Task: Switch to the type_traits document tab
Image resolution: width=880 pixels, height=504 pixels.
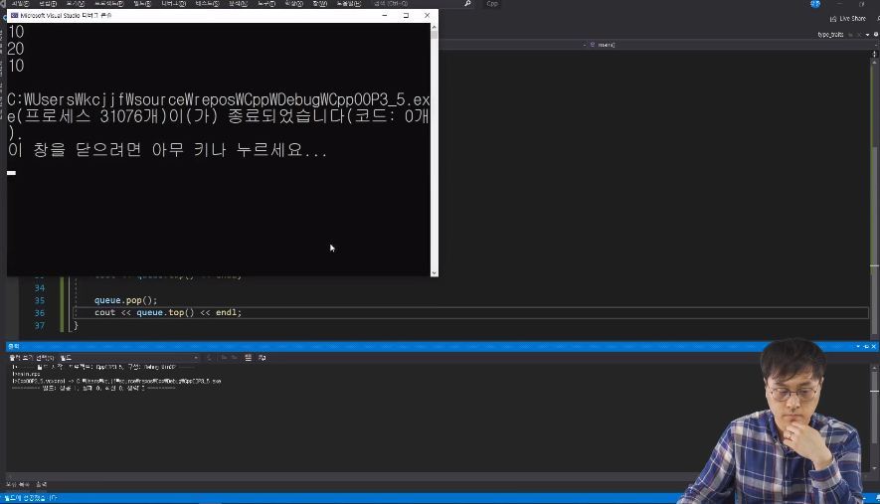Action: pyautogui.click(x=830, y=35)
